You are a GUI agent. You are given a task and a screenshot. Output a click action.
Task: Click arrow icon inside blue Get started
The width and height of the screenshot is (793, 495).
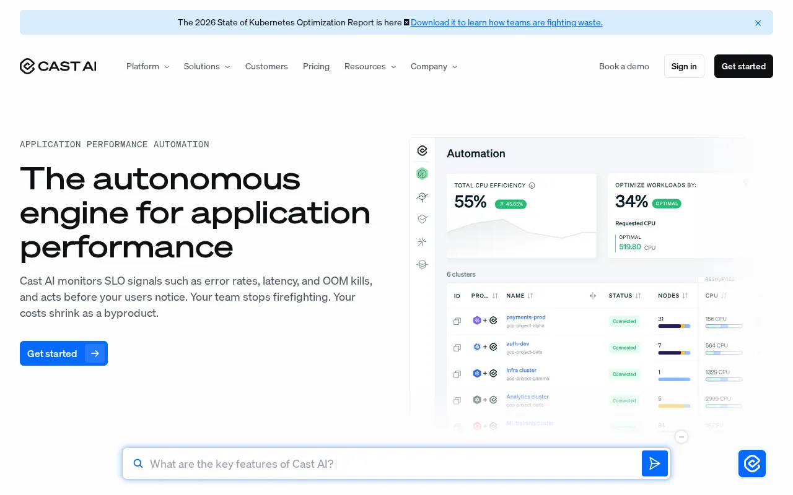(95, 353)
